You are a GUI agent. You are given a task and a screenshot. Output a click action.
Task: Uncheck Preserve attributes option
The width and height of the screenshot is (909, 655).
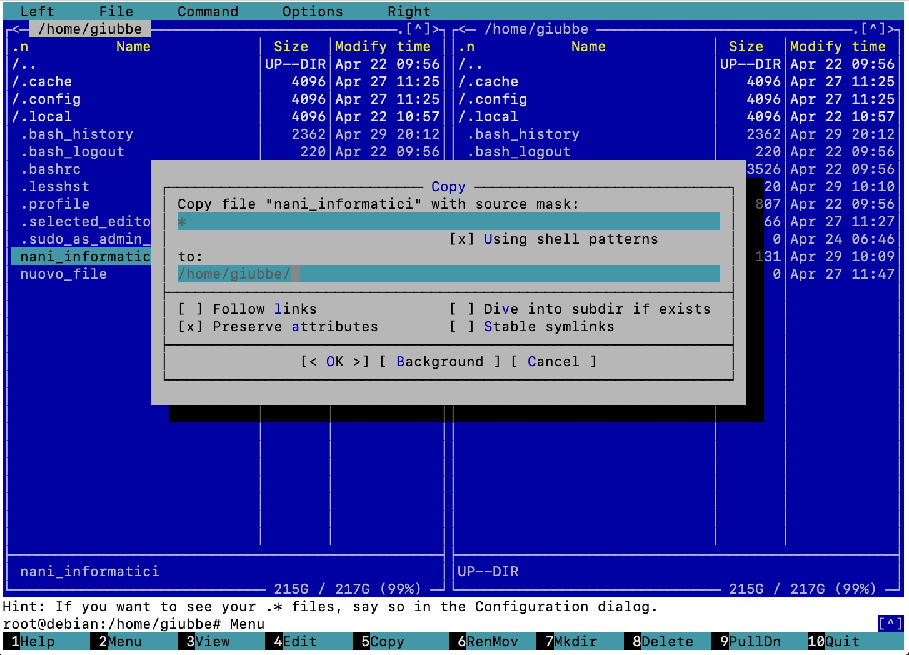tap(190, 327)
